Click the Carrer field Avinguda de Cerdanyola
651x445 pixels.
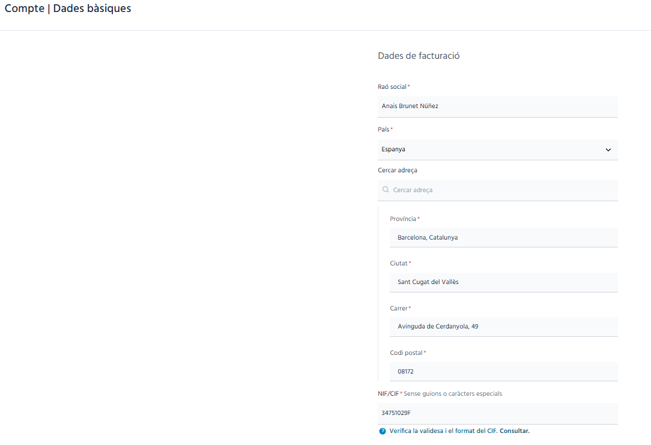tap(504, 327)
